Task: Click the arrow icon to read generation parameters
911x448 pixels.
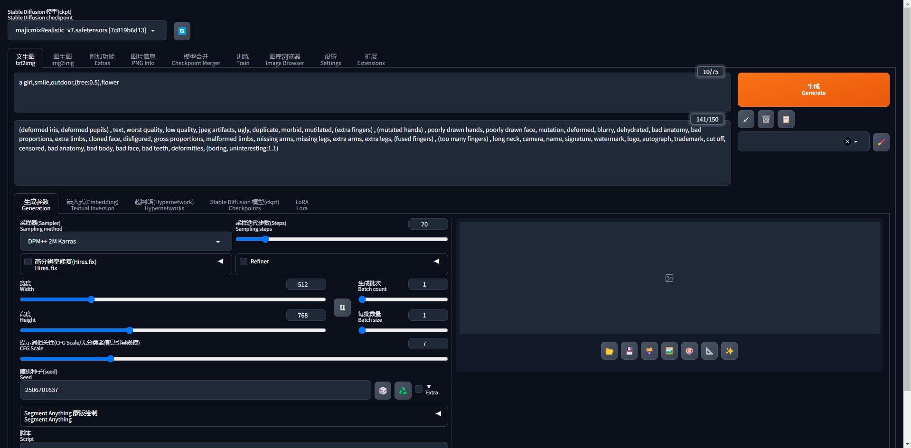Action: tap(746, 119)
